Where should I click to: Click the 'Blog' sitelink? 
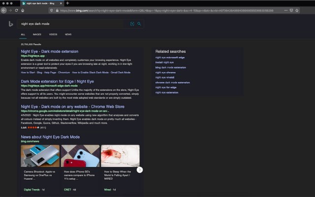(x=39, y=72)
